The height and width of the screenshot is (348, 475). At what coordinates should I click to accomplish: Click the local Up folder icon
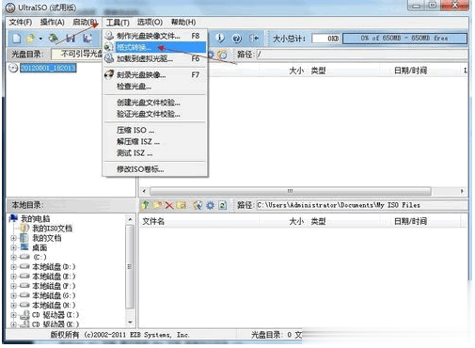tap(145, 205)
